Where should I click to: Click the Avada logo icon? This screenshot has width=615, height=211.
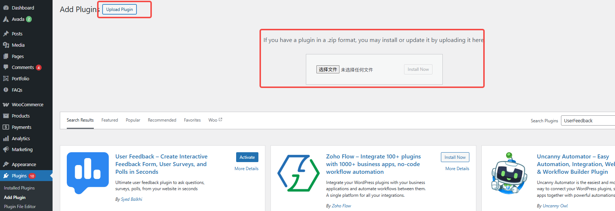tap(6, 19)
